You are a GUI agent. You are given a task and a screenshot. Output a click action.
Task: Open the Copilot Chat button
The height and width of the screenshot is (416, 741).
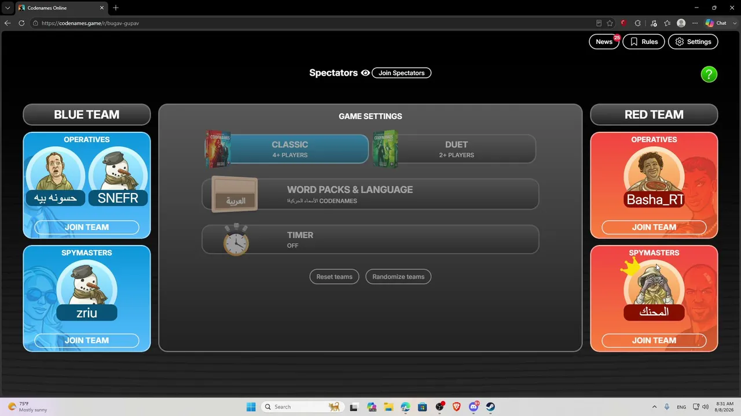(716, 23)
